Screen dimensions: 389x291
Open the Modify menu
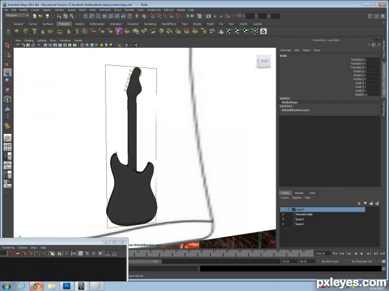click(23, 10)
